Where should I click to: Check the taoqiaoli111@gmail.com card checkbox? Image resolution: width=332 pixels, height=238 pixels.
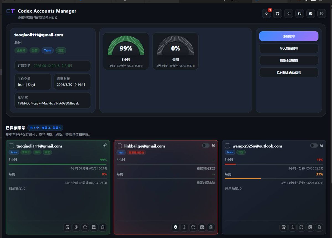[11, 146]
